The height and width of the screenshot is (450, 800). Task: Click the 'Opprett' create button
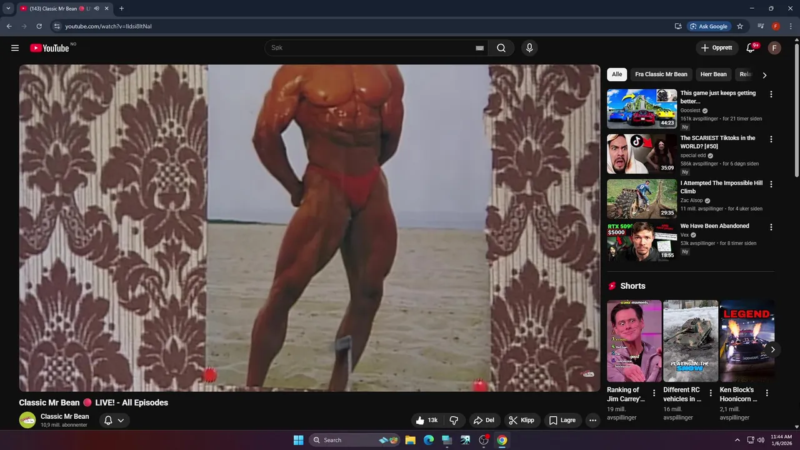[x=716, y=48]
